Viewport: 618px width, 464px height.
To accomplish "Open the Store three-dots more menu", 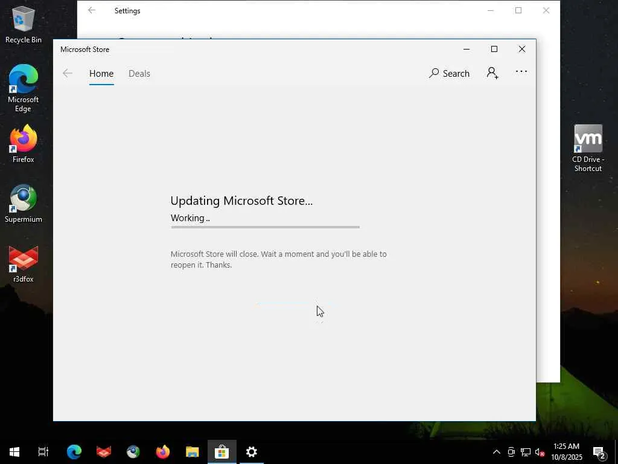I will pyautogui.click(x=521, y=72).
